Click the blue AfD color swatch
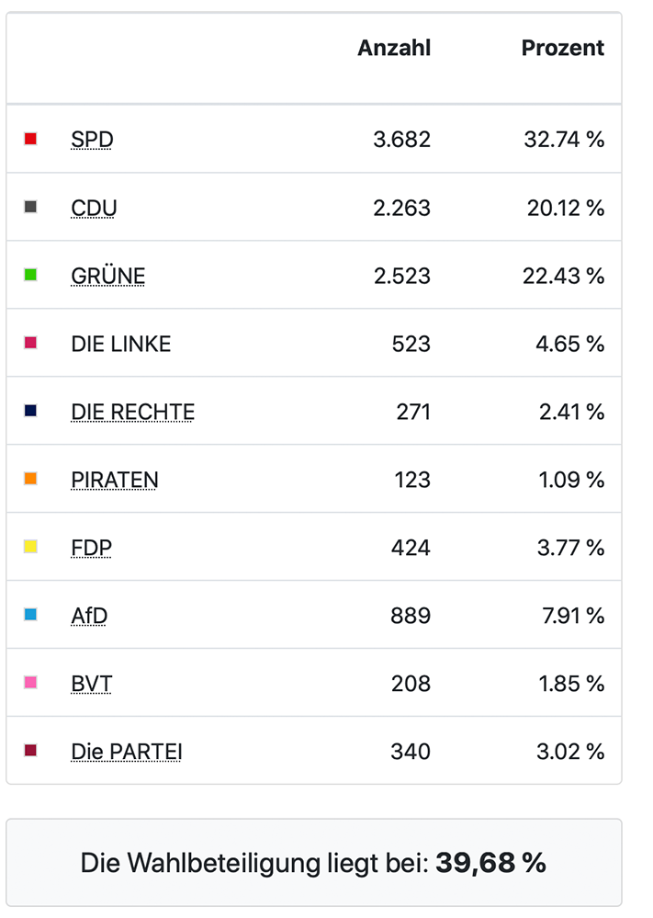The image size is (653, 918). (30, 615)
